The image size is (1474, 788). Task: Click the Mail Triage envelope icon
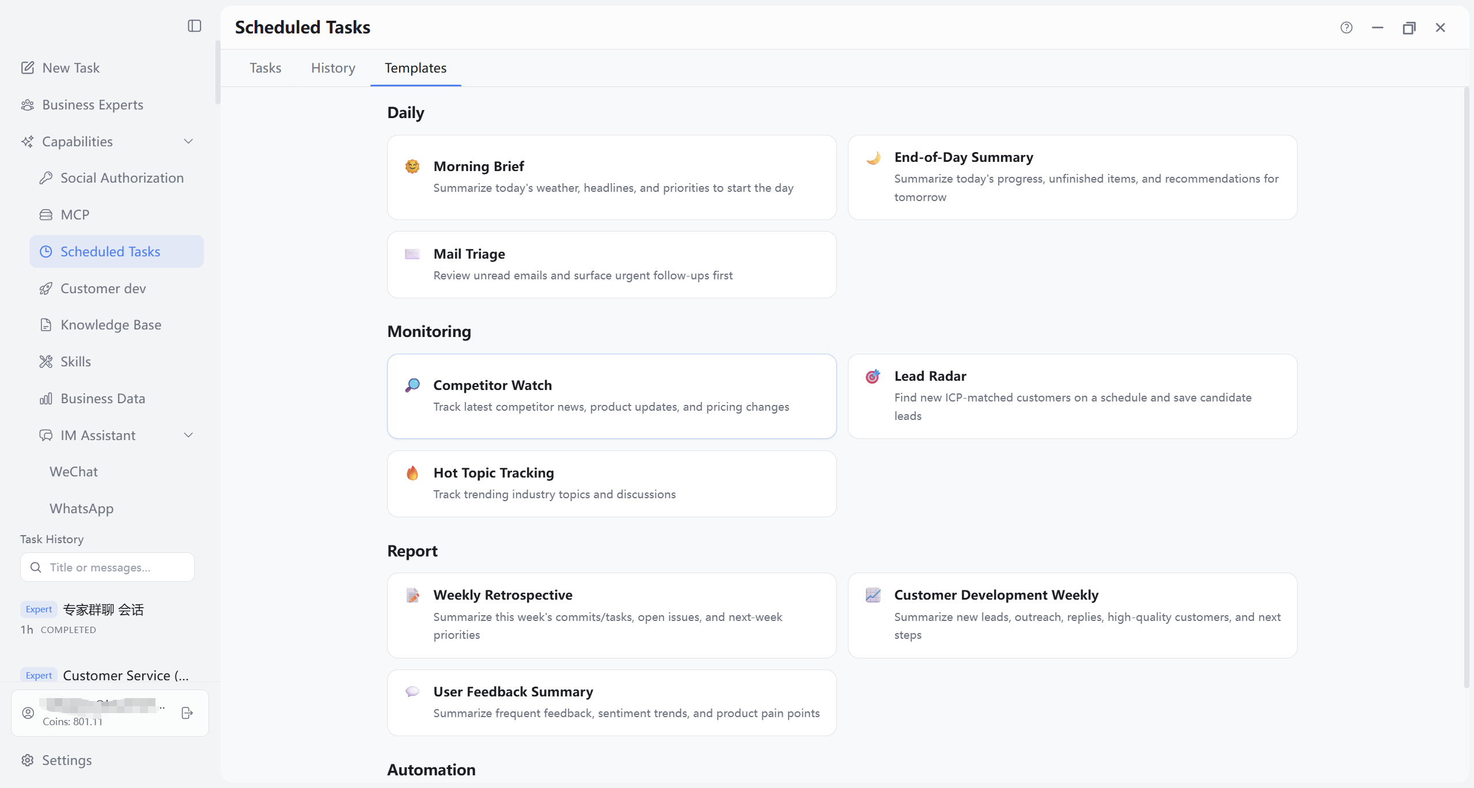[x=412, y=254]
